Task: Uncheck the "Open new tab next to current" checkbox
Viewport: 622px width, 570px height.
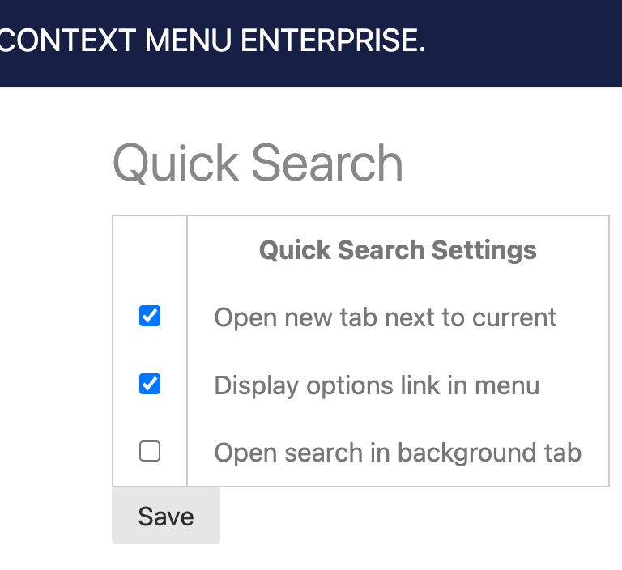Action: 150,316
